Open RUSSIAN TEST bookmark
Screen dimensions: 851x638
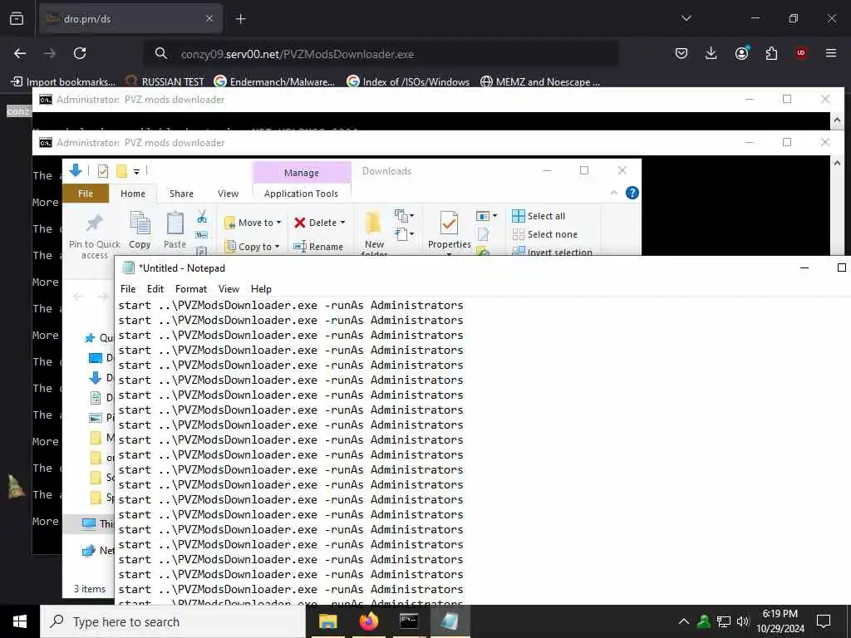(165, 82)
